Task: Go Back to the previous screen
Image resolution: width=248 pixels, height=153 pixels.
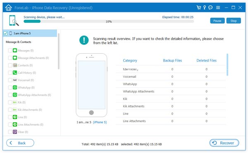Action: pyautogui.click(x=20, y=143)
